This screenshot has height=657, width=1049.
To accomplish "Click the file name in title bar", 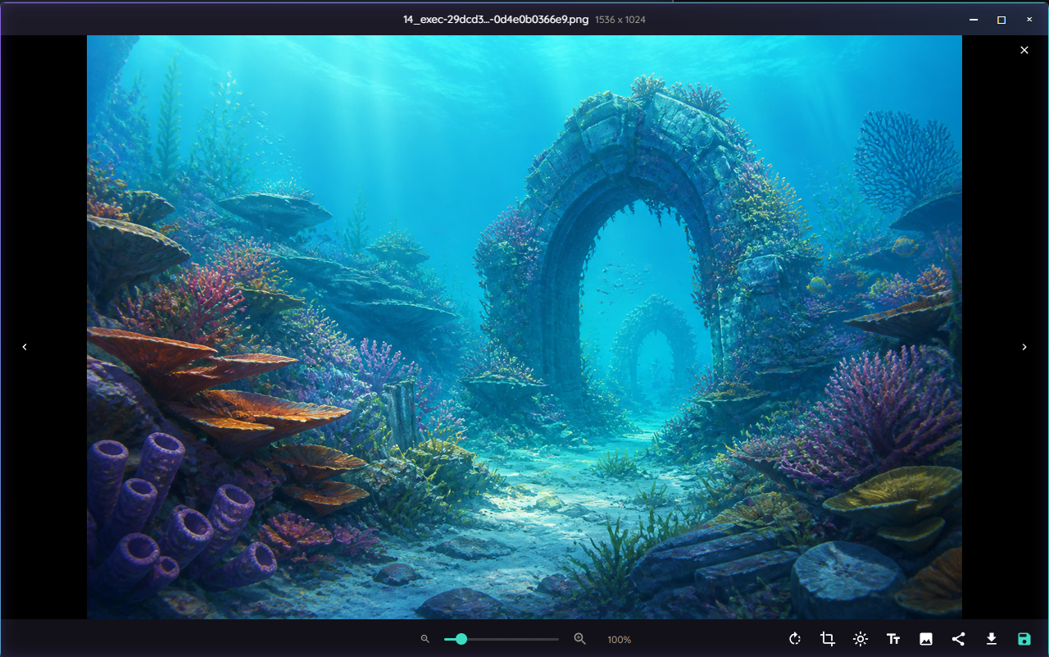I will (x=496, y=19).
